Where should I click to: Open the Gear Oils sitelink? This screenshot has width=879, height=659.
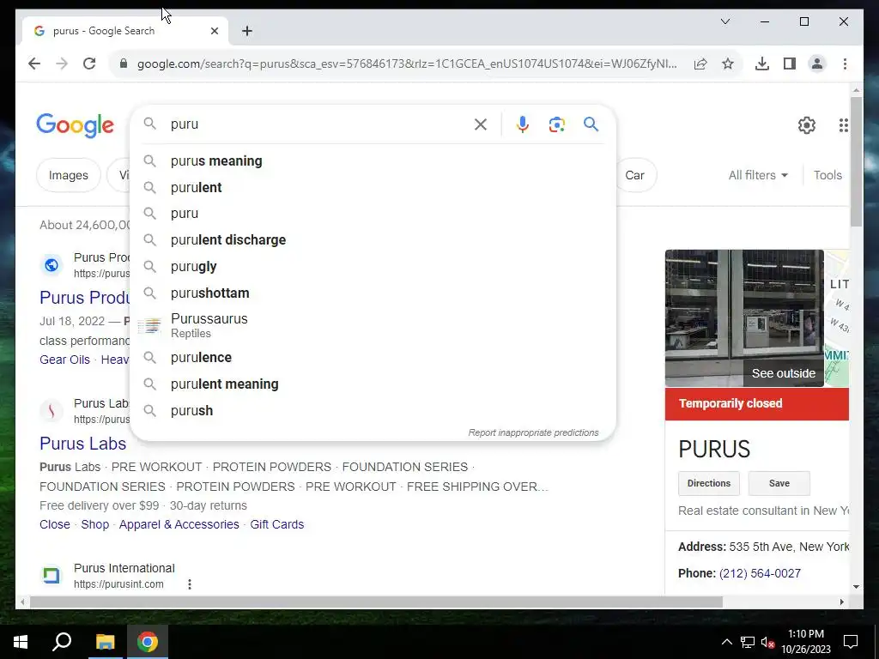(x=64, y=360)
